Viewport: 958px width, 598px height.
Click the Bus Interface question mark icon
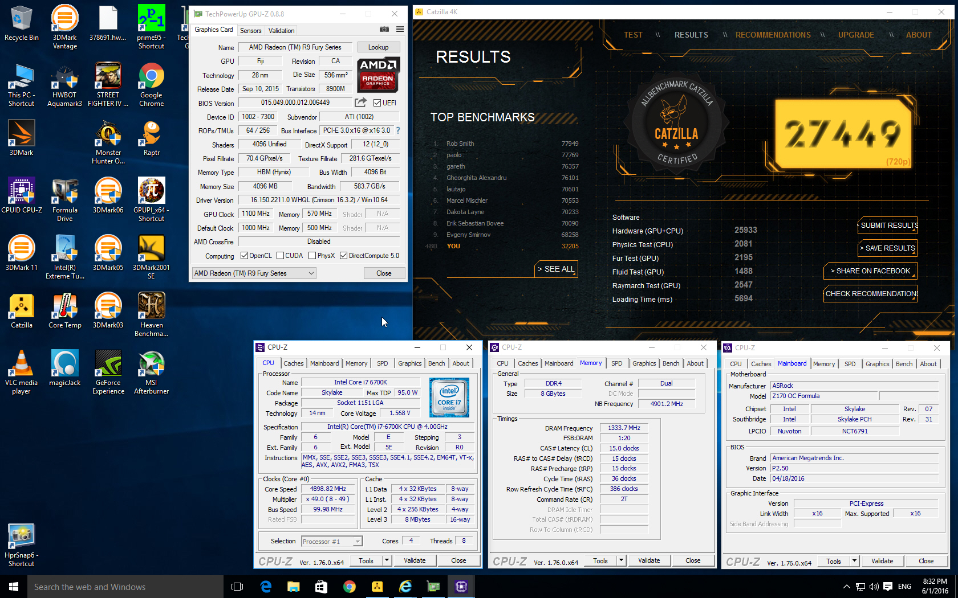398,130
